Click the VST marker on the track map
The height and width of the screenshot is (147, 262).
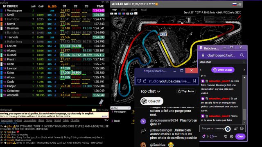[x=163, y=34]
